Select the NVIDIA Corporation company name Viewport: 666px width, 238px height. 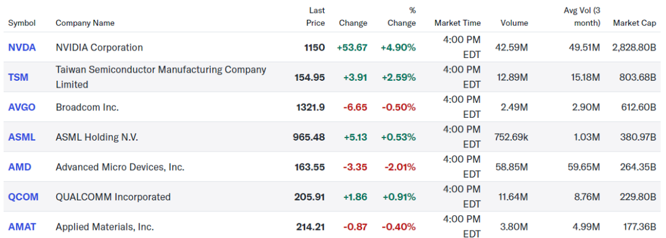click(x=99, y=47)
